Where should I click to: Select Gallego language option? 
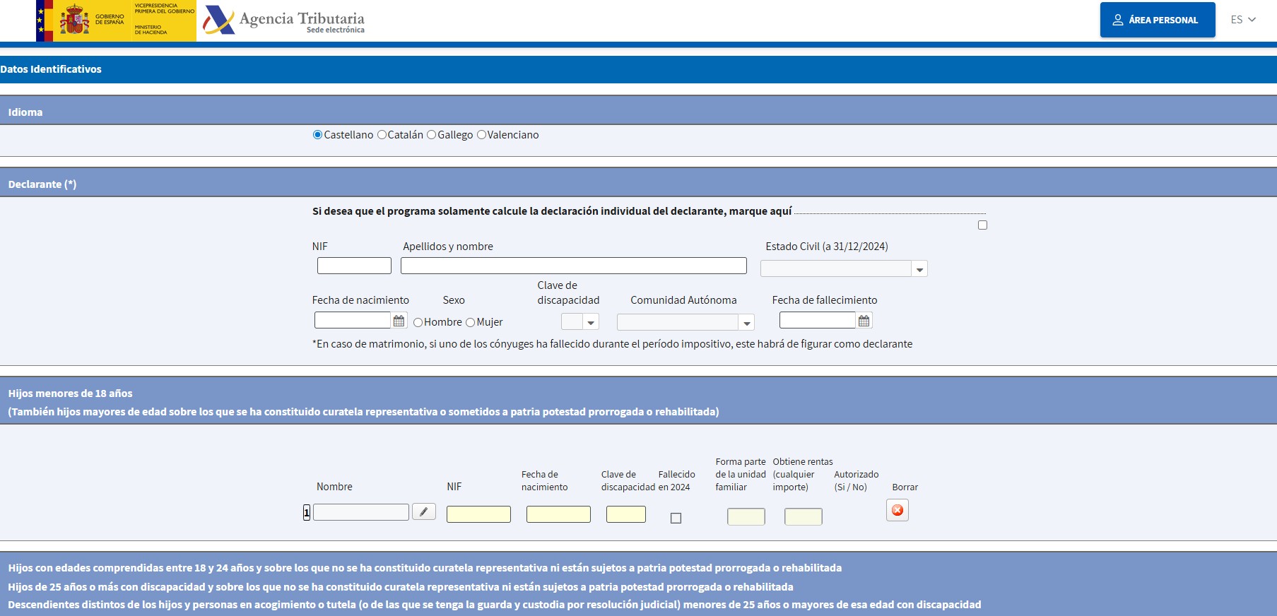(x=432, y=135)
